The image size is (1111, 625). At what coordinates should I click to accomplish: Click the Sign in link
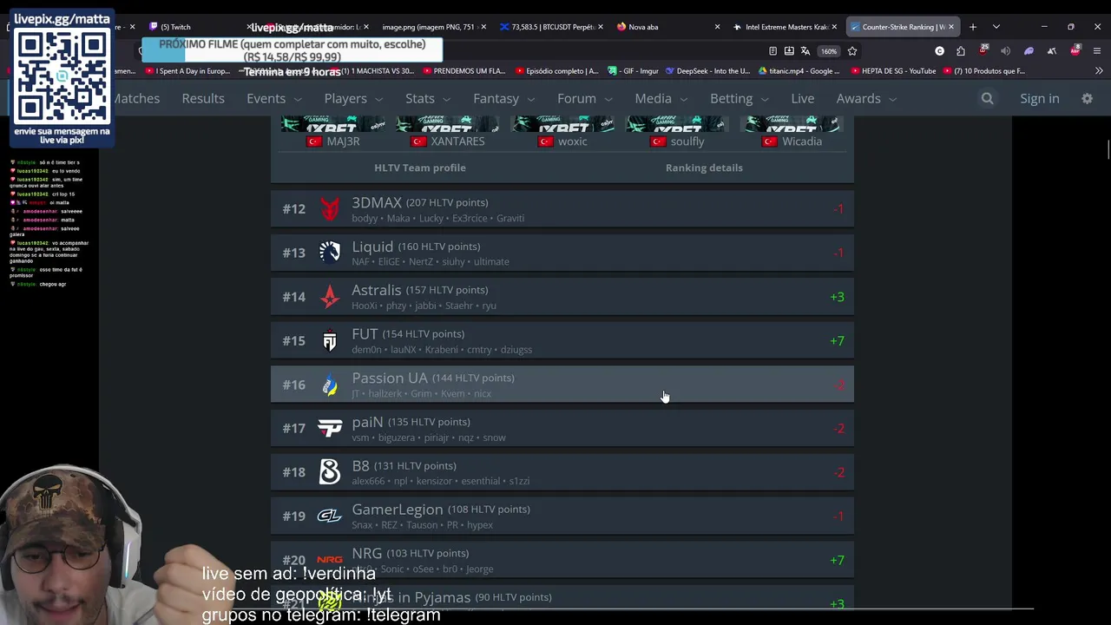click(x=1040, y=99)
